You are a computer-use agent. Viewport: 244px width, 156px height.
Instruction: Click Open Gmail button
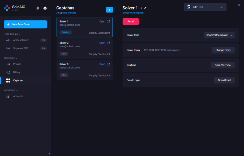pyautogui.click(x=224, y=80)
